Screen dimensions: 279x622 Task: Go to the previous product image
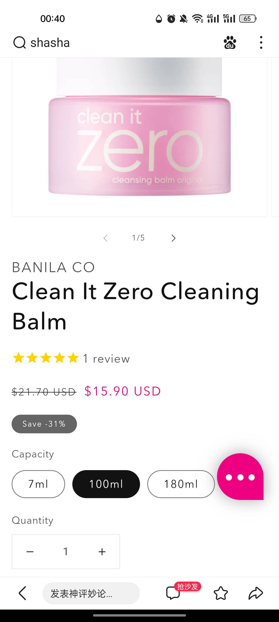[105, 238]
